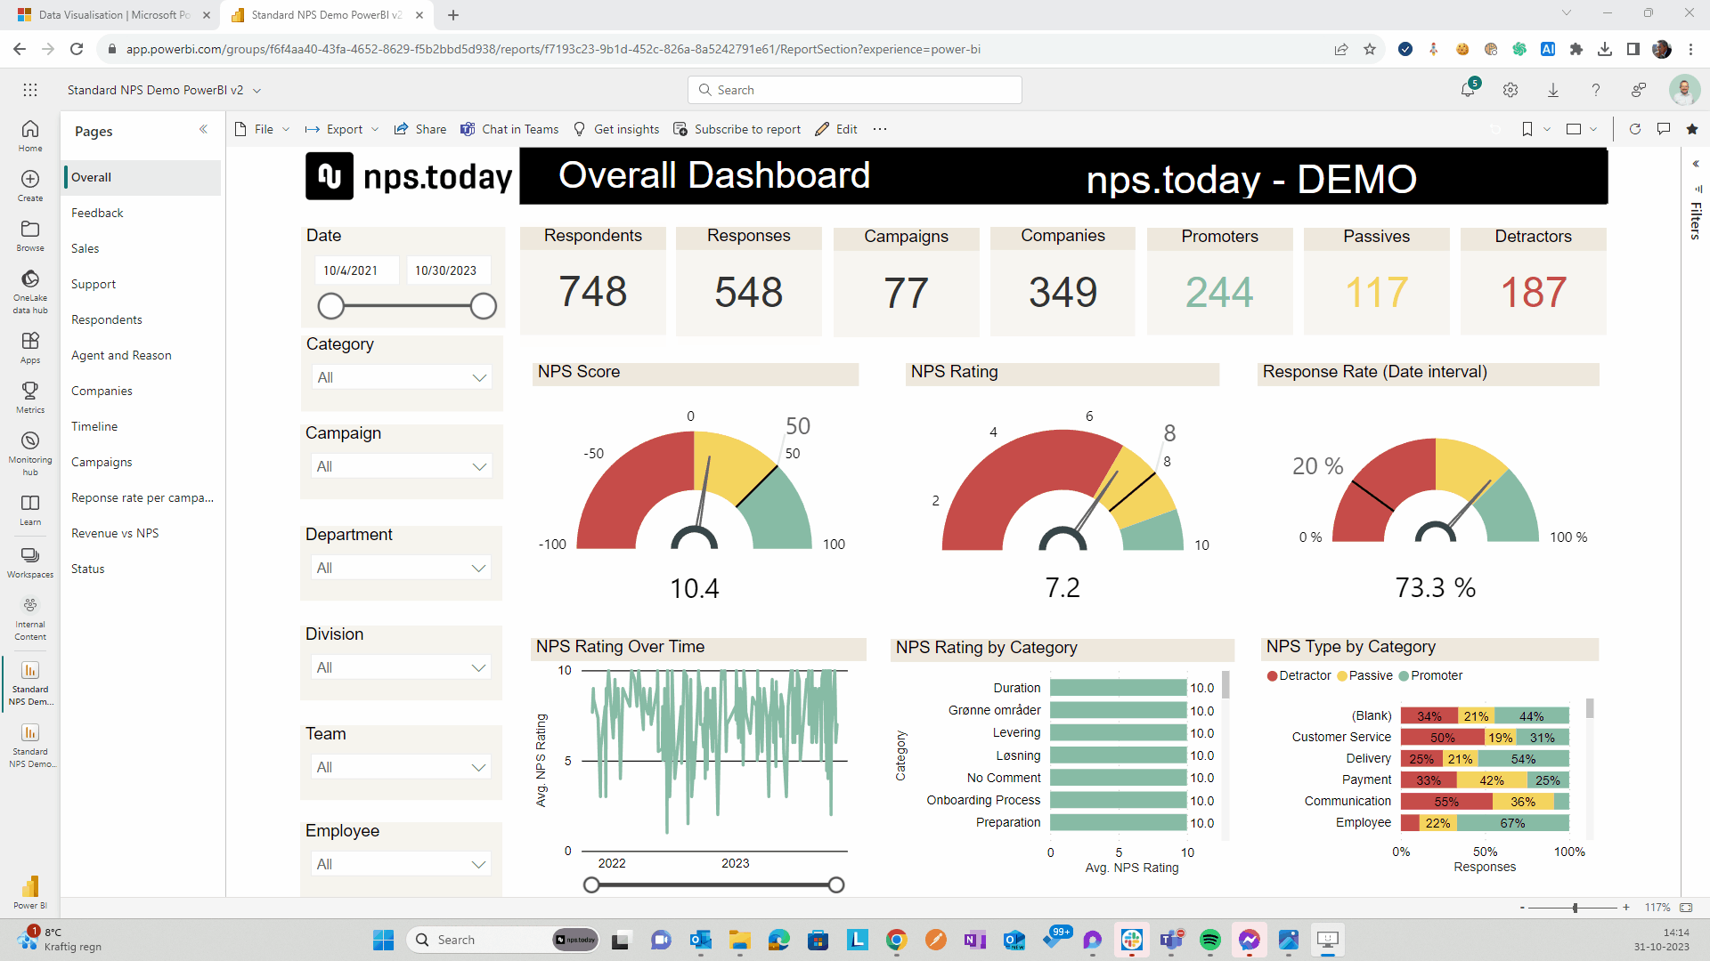Refresh the report visuals
The height and width of the screenshot is (961, 1710).
coord(1634,129)
